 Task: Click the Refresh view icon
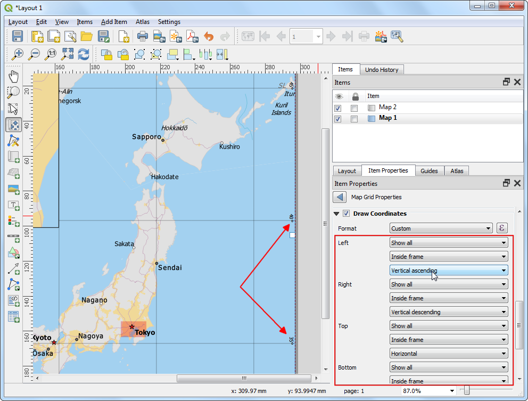pyautogui.click(x=84, y=54)
